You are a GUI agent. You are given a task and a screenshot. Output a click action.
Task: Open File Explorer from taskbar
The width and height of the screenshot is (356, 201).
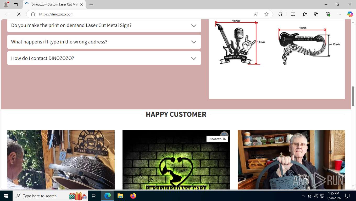(120, 196)
